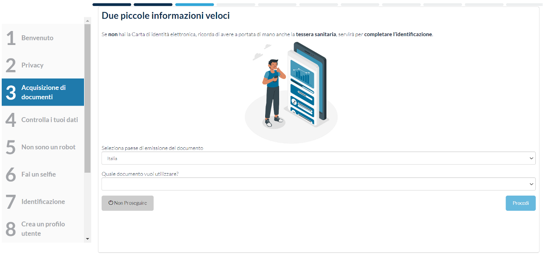The width and height of the screenshot is (543, 255).
Task: Click the large number 5 step icon
Action: tap(11, 147)
